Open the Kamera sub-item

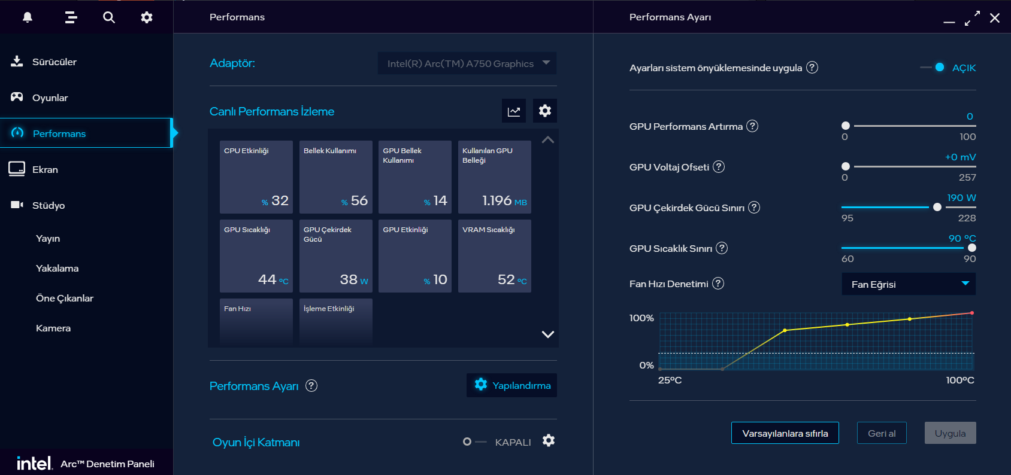[53, 328]
